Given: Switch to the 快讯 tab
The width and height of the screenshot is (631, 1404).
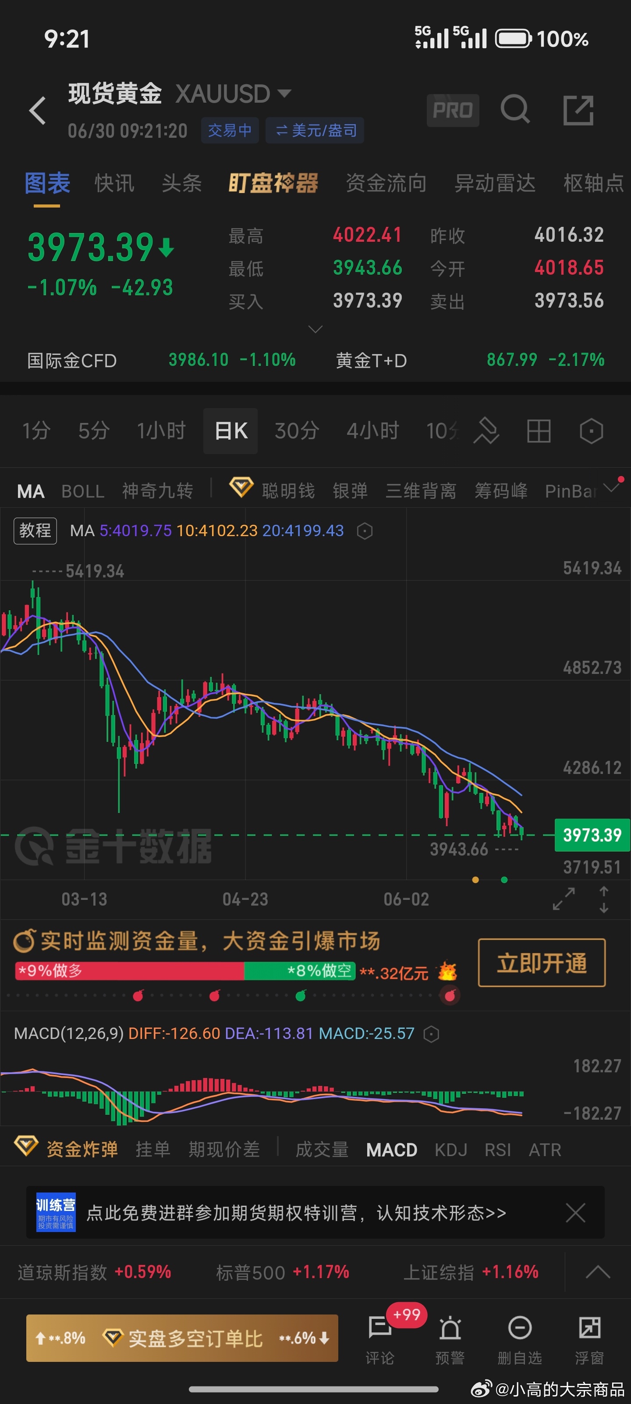Looking at the screenshot, I should coord(114,183).
